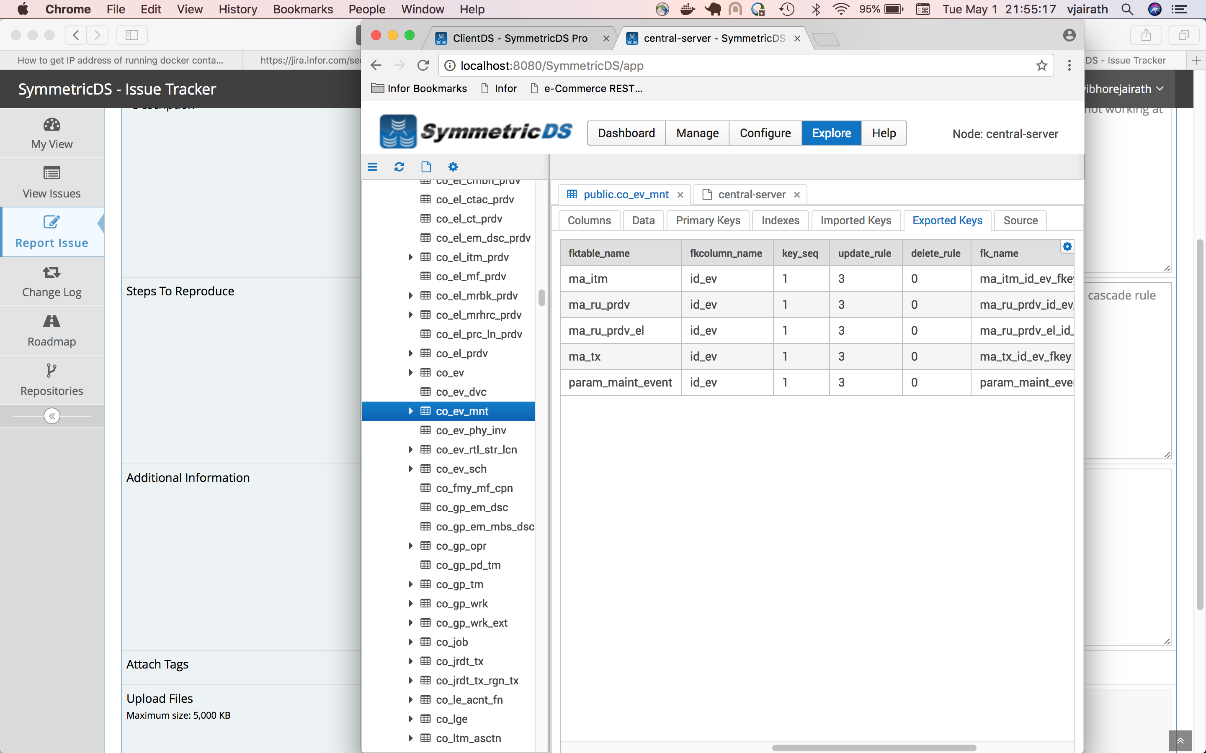Switch to ClientDS - SymmetricDS Pro browser tab
Image resolution: width=1206 pixels, height=753 pixels.
[520, 38]
